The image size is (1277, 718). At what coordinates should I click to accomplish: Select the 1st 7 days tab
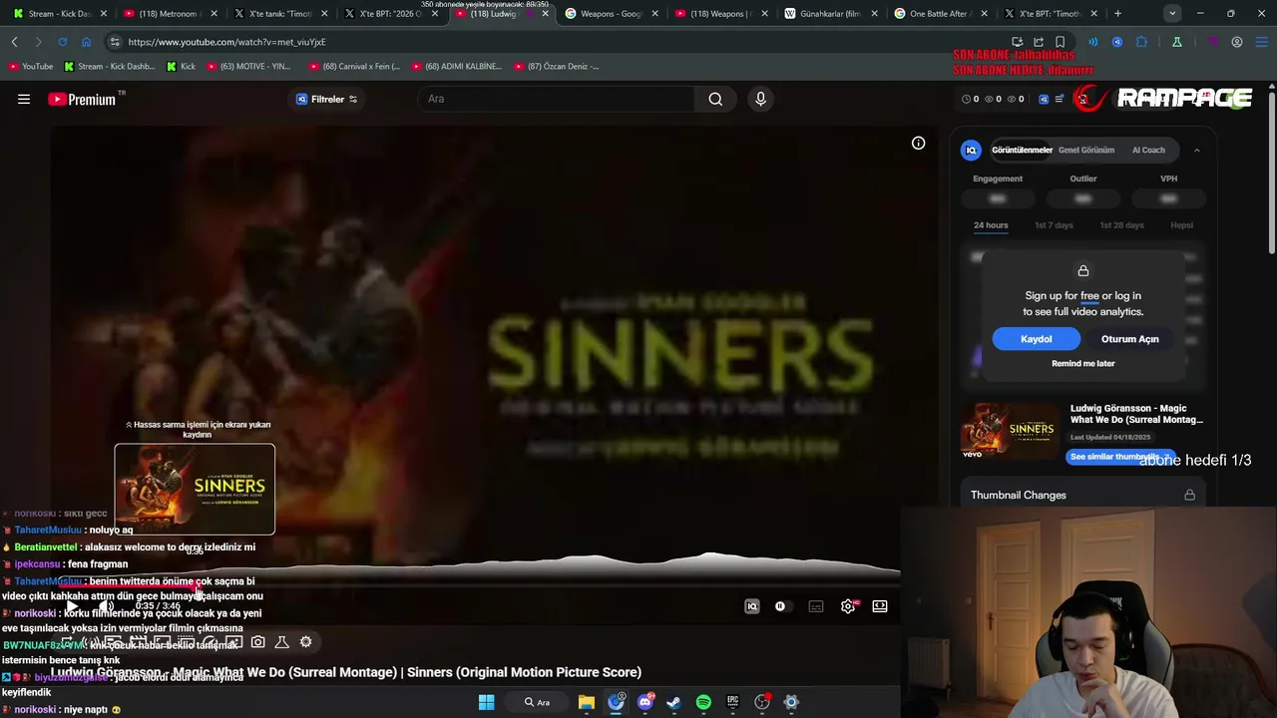point(1054,225)
